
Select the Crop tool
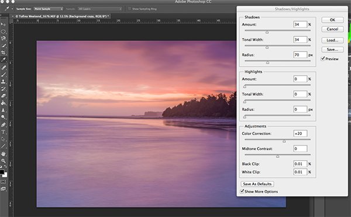pos(3,53)
